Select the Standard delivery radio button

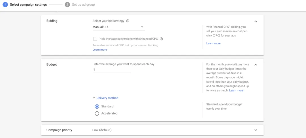tap(97, 106)
